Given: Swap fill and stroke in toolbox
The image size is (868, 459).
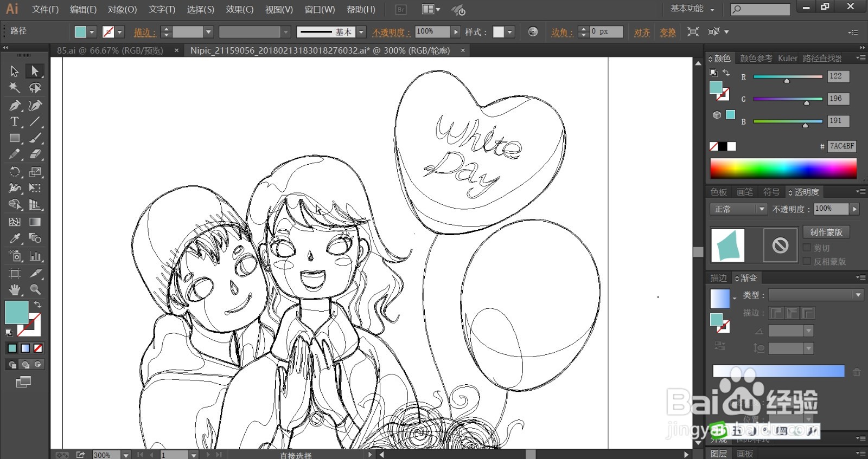Looking at the screenshot, I should point(37,305).
